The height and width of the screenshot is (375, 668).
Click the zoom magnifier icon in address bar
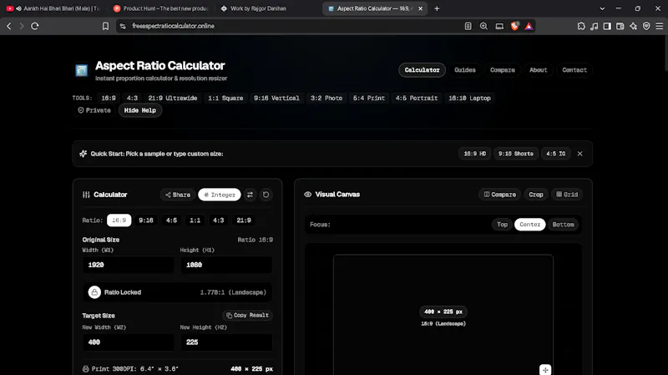tap(483, 26)
